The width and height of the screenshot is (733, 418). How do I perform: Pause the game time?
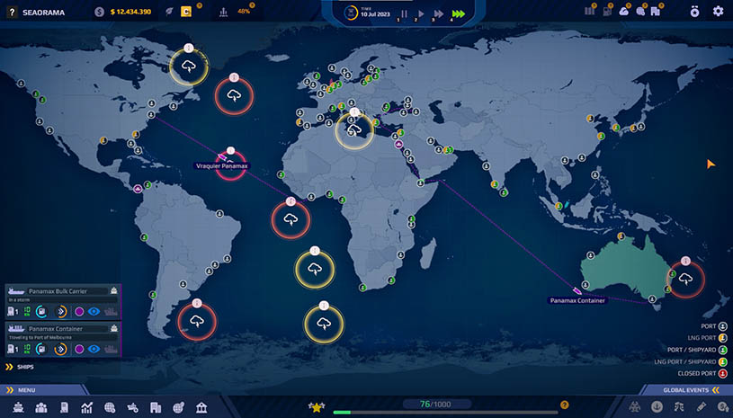click(x=405, y=13)
